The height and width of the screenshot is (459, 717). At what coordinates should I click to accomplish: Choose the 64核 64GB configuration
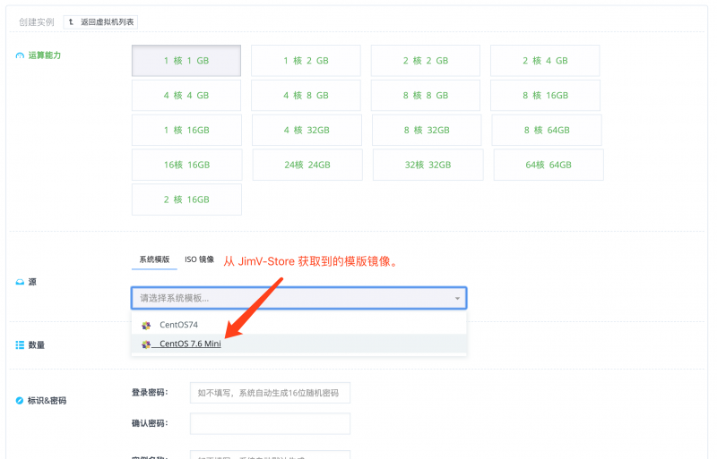549,165
